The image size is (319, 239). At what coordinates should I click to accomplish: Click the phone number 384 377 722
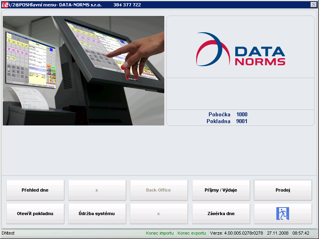pyautogui.click(x=127, y=5)
